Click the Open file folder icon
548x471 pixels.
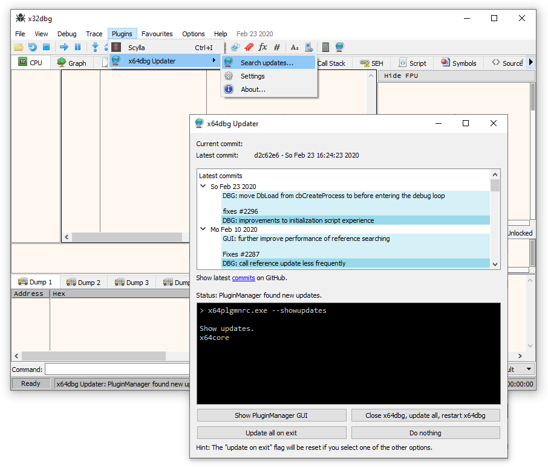19,47
